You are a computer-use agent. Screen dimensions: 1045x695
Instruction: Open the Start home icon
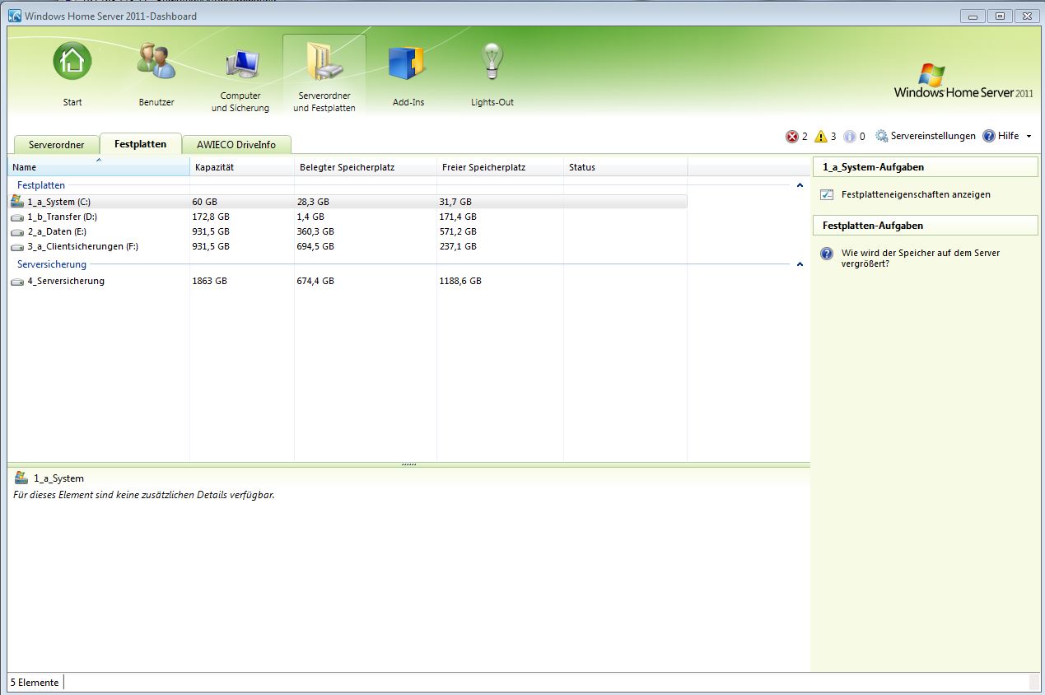click(x=72, y=62)
